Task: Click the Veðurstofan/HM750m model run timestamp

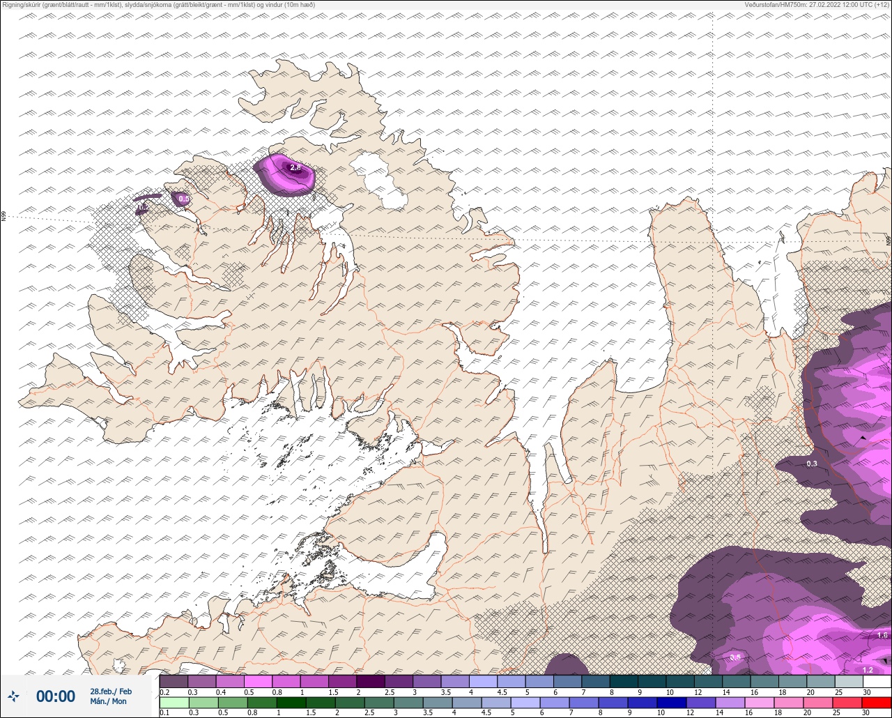Action: tap(817, 4)
